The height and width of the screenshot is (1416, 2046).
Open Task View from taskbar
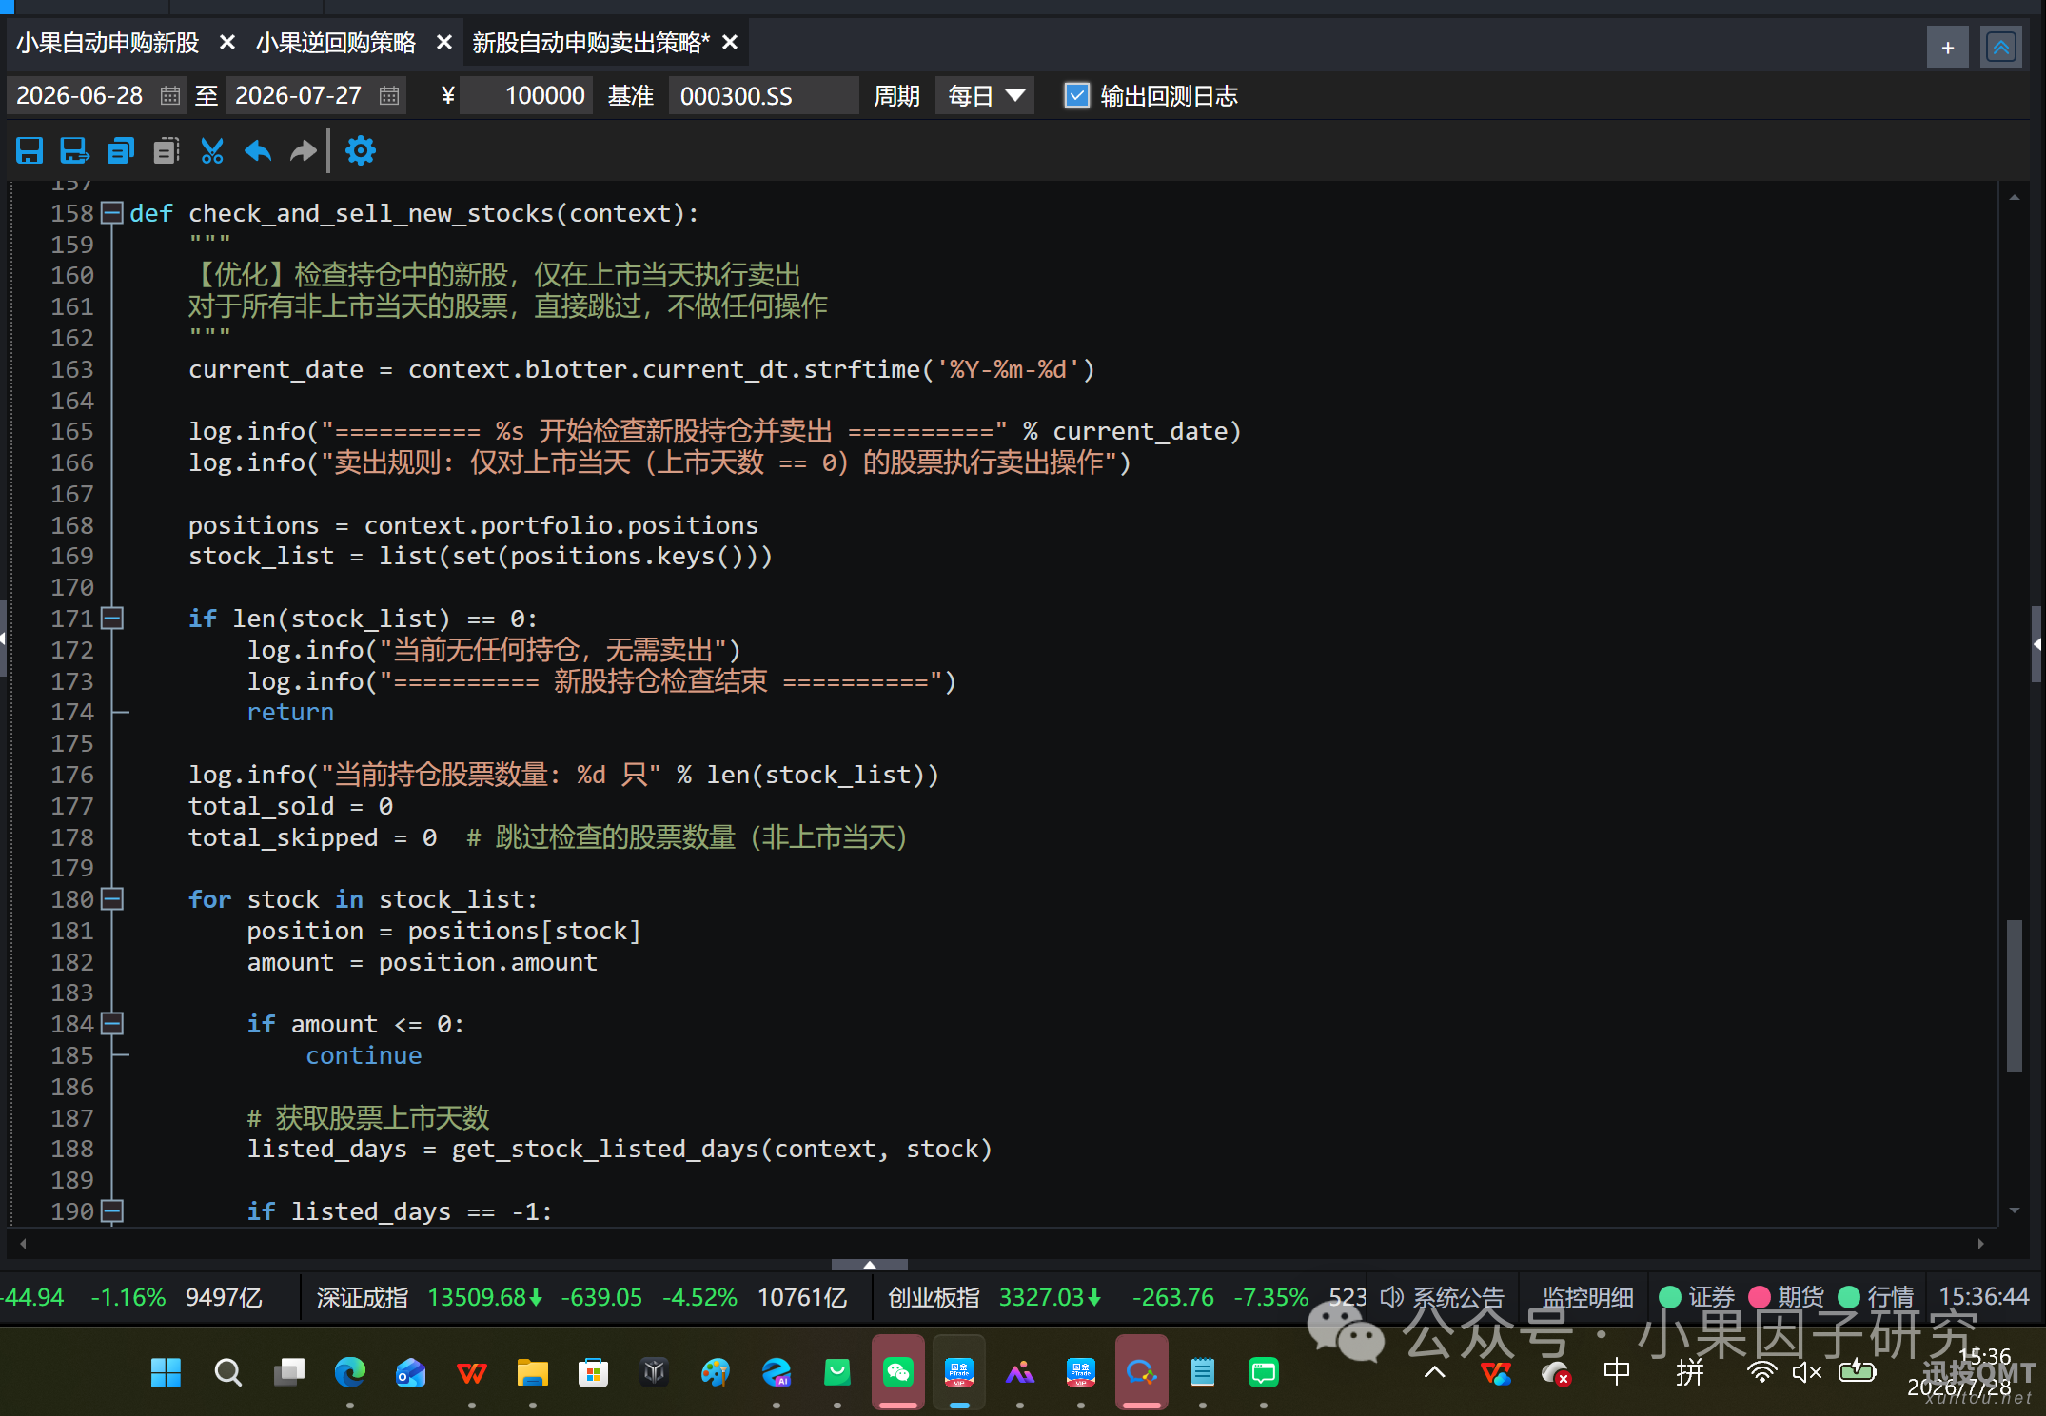288,1372
